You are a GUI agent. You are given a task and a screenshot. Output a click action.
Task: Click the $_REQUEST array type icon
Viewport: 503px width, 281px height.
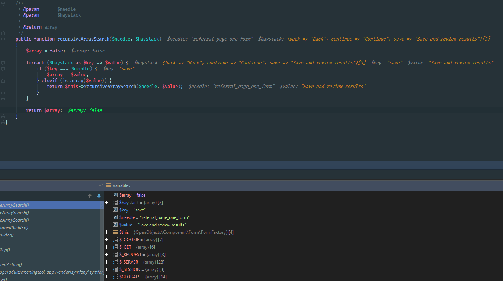(x=115, y=255)
